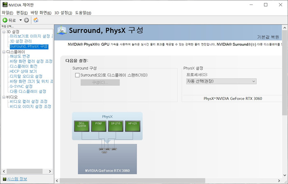This screenshot has height=184, width=288.
Task: Open G-SYNC 설정 page
Action: [x=21, y=86]
